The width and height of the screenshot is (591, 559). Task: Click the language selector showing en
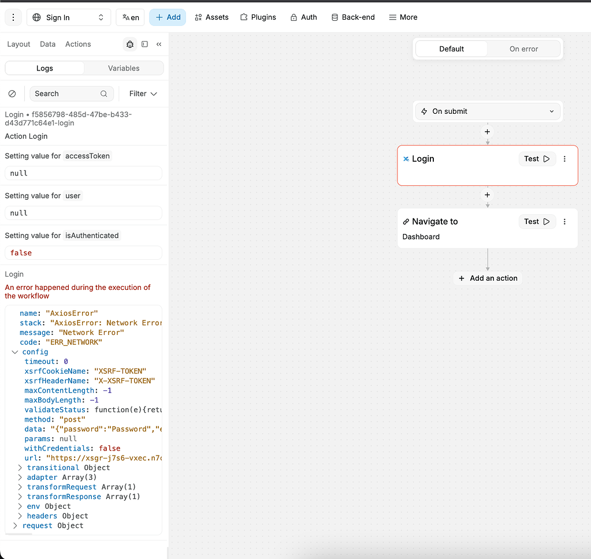tap(130, 17)
